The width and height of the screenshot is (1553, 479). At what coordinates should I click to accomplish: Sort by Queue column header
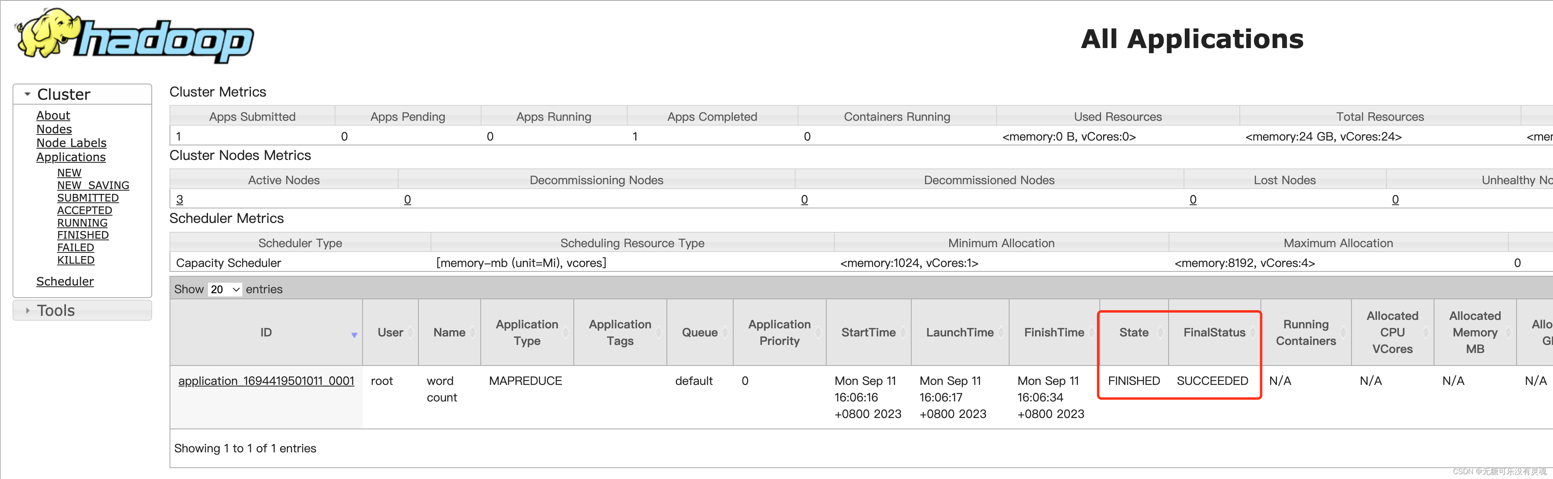699,332
